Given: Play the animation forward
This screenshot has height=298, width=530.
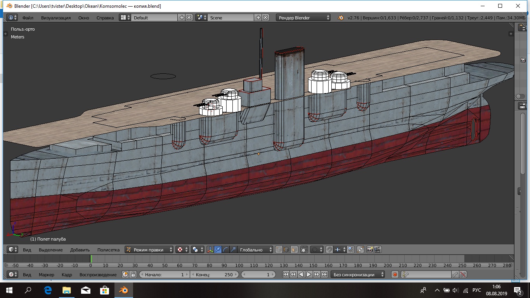Looking at the screenshot, I should click(309, 274).
